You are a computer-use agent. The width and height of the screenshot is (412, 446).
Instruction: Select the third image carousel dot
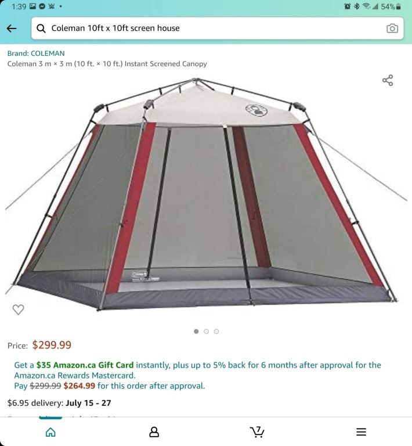(x=216, y=332)
